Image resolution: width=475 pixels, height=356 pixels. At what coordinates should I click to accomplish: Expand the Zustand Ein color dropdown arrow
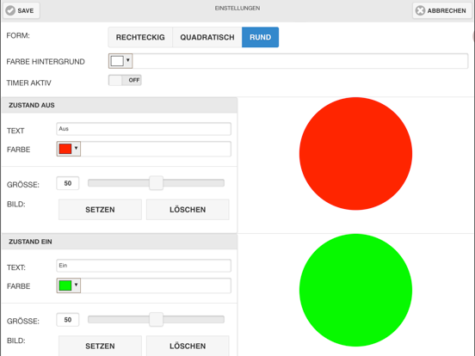(76, 285)
